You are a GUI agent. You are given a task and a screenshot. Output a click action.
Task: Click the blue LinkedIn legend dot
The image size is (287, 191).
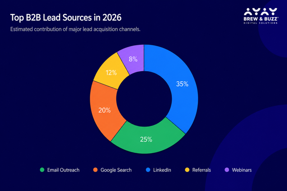[148, 170]
